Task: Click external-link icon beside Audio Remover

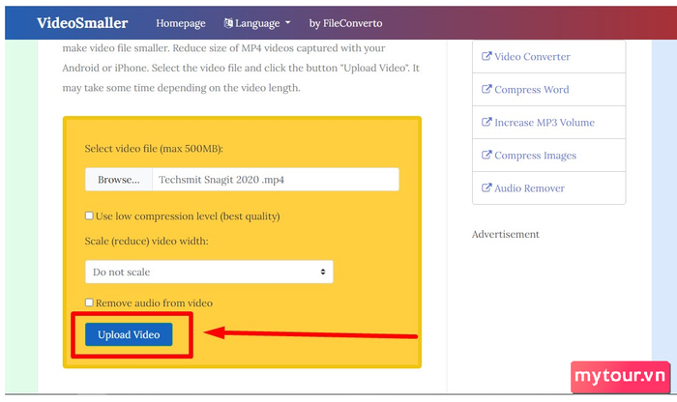Action: pyautogui.click(x=486, y=187)
